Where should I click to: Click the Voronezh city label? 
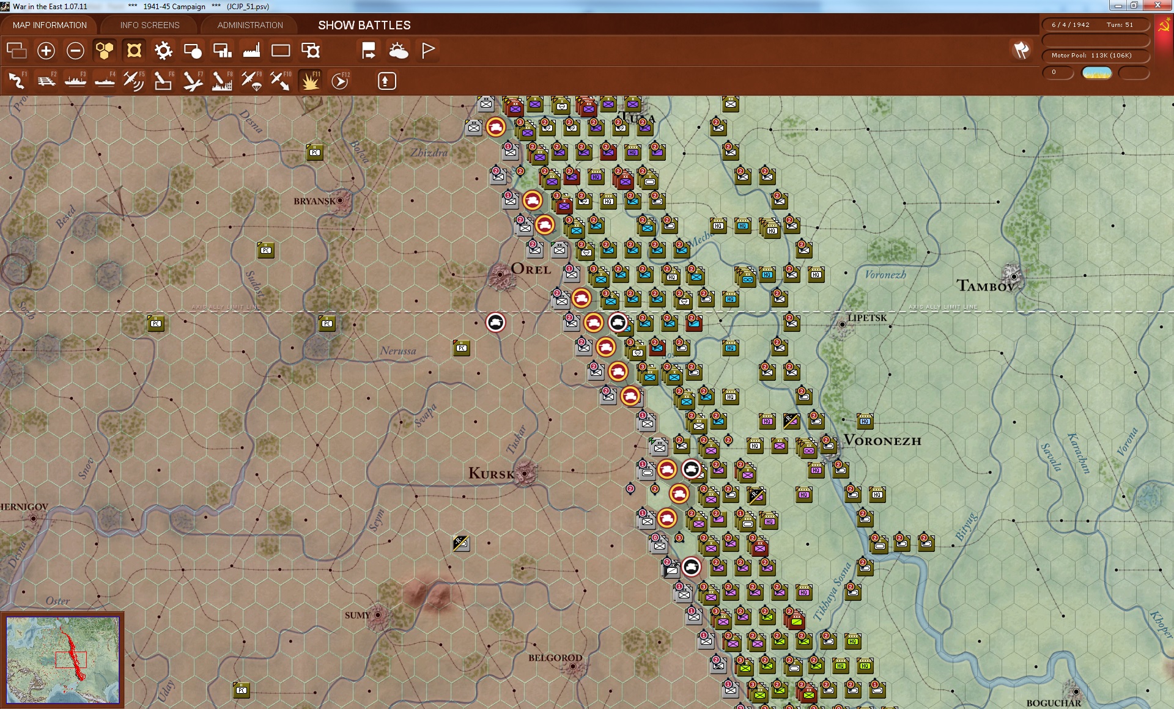[882, 441]
